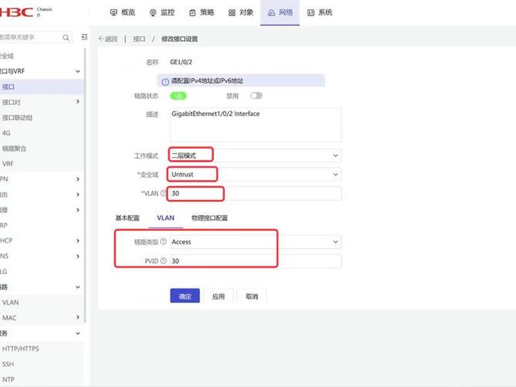This screenshot has height=387, width=516.
Task: Click the PVID input field showing 30
Action: 255,261
